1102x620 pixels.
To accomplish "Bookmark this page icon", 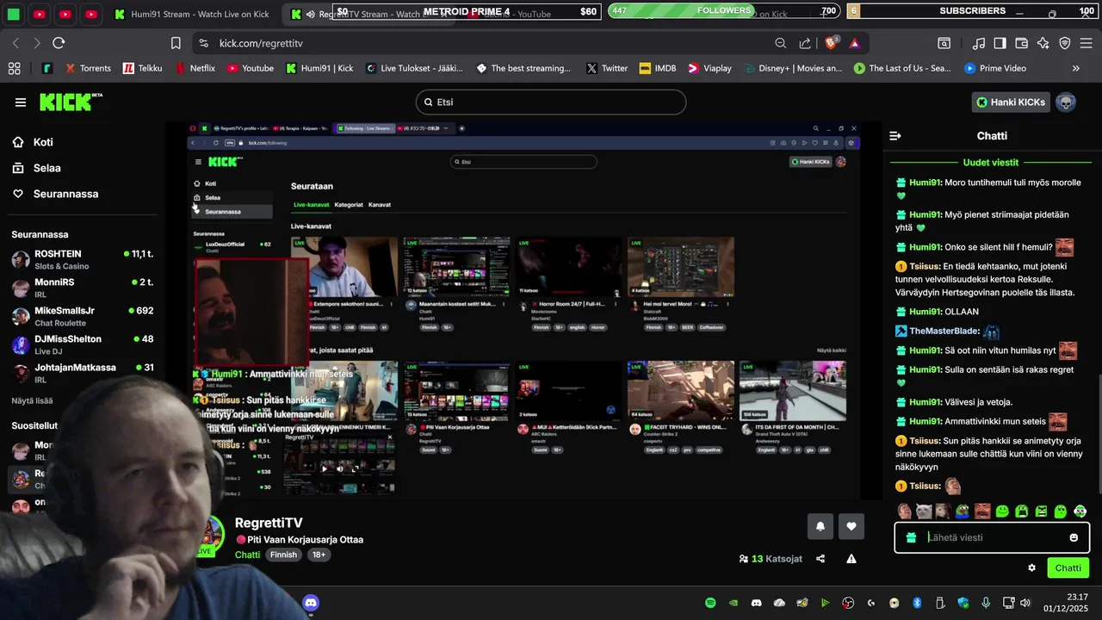I will (176, 43).
